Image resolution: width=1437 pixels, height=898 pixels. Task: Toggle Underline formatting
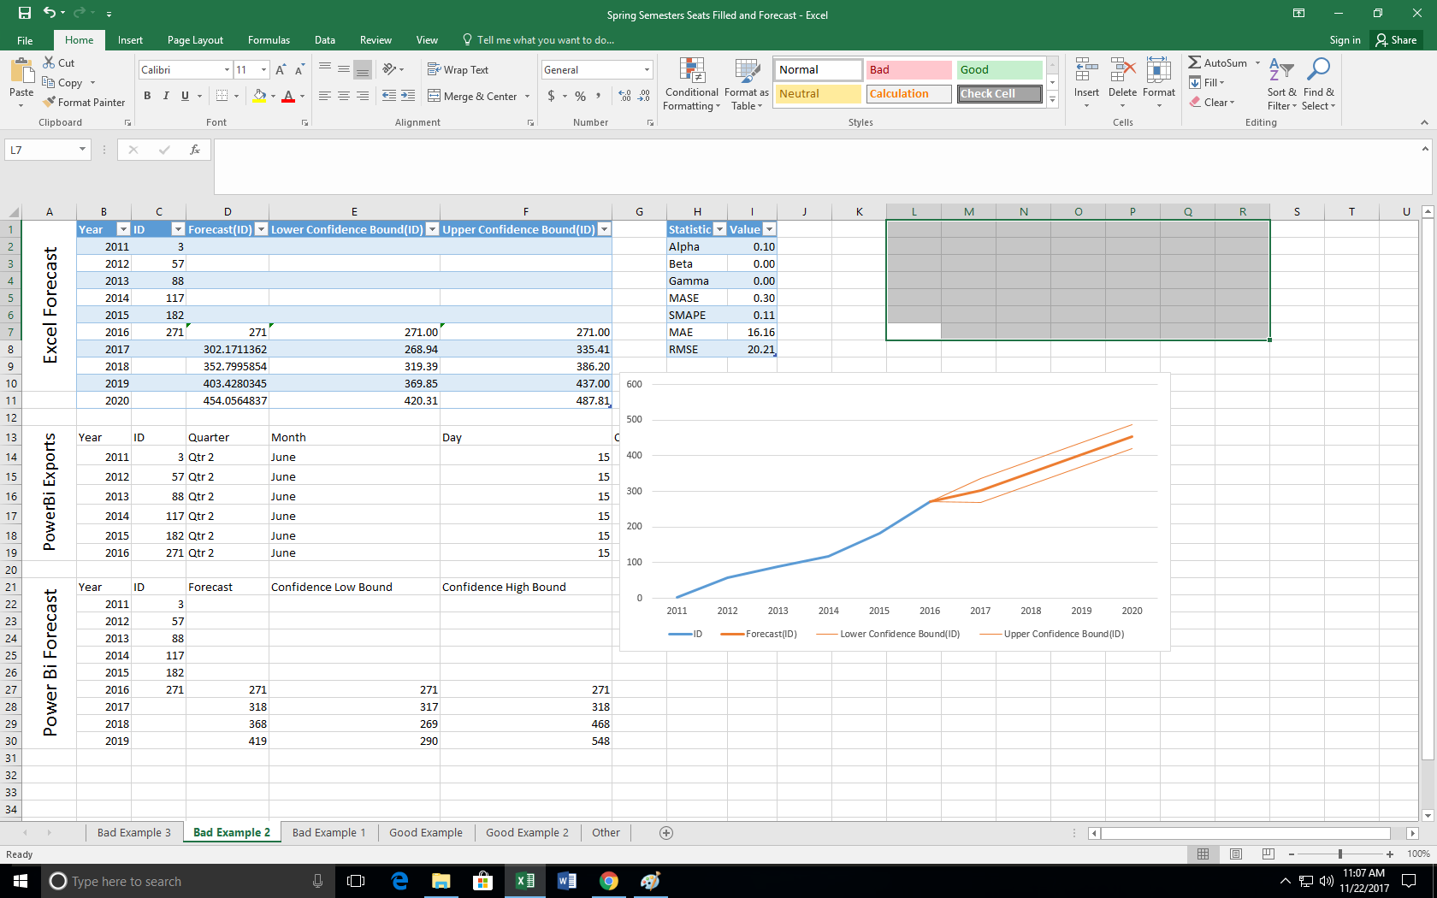(x=185, y=96)
